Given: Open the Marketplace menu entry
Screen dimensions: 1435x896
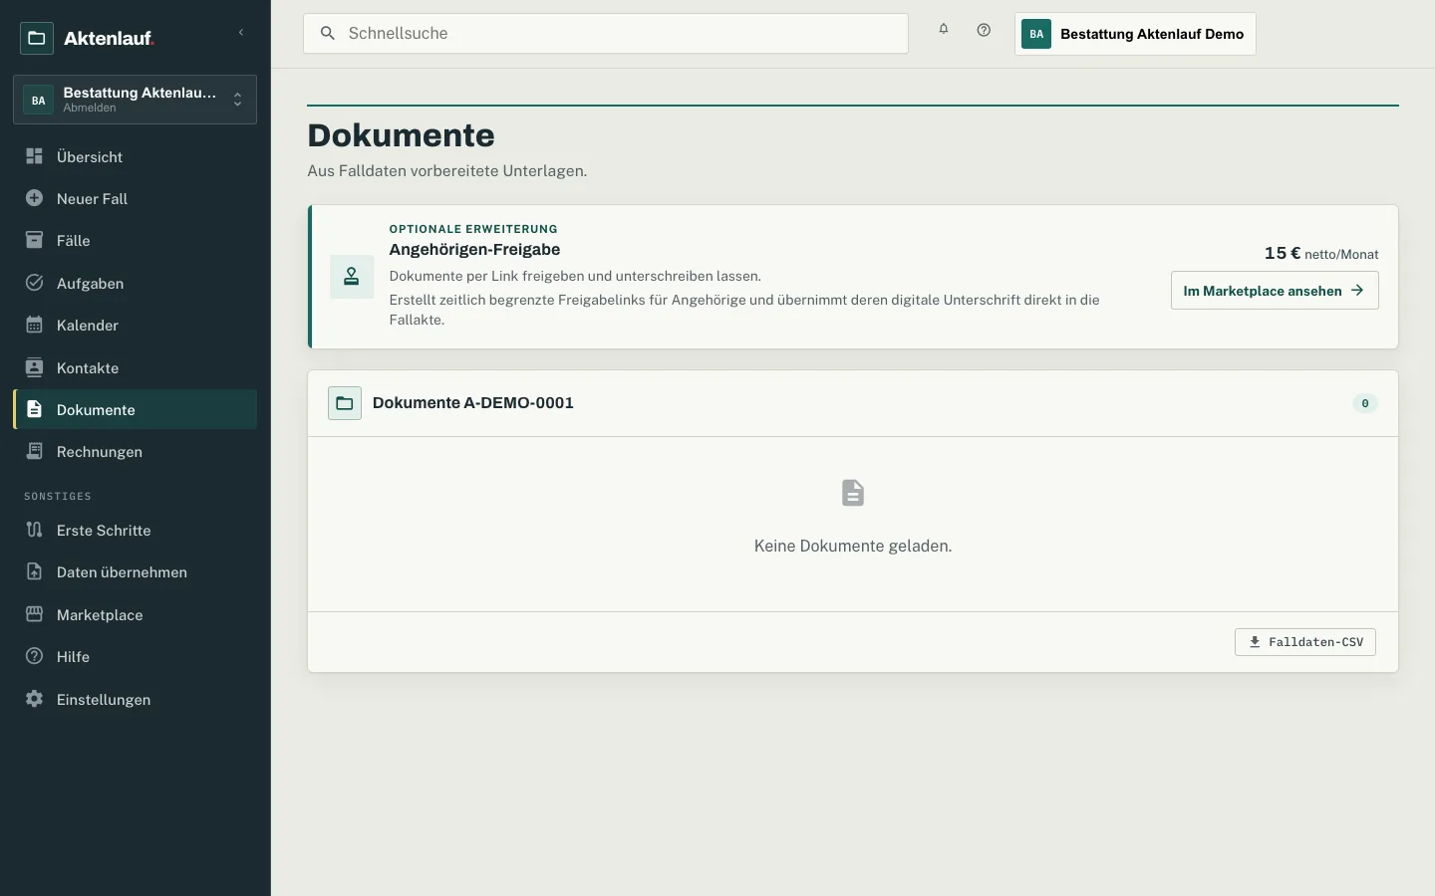Looking at the screenshot, I should 135,614.
